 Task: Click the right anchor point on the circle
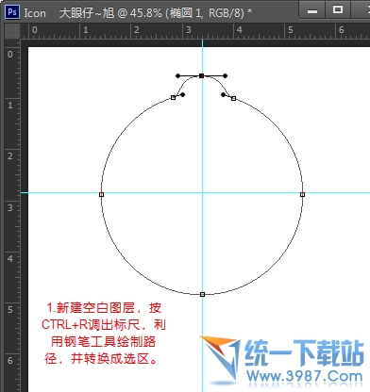302,195
